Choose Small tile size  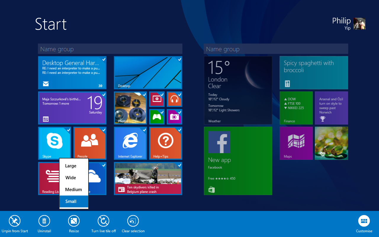74,201
